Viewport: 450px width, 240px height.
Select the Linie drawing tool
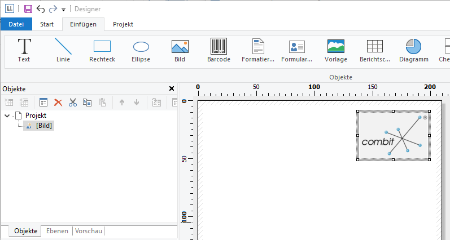point(63,50)
